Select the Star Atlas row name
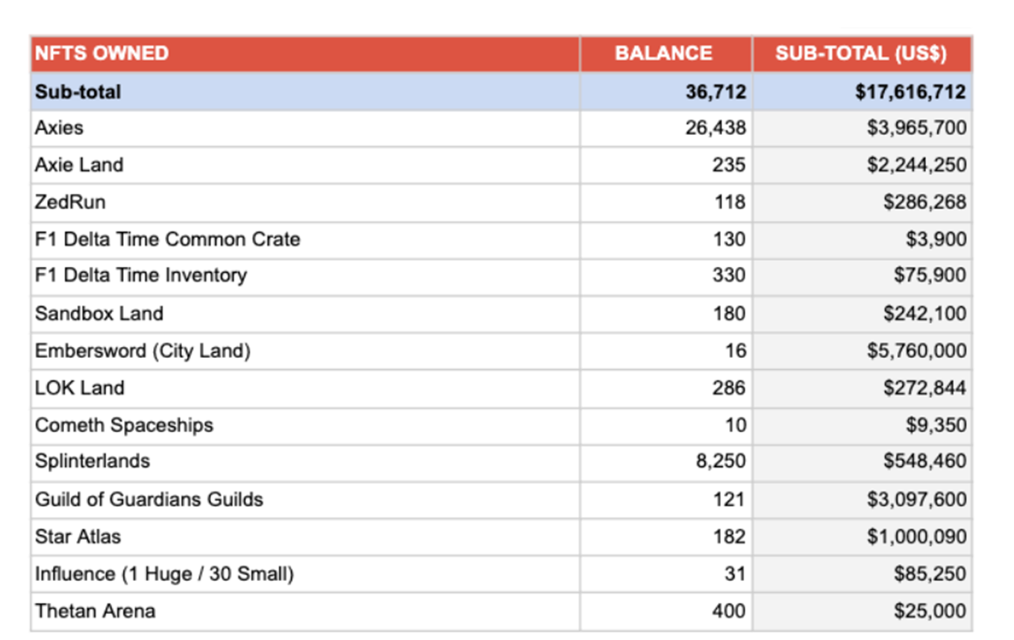The width and height of the screenshot is (1014, 640). (305, 536)
